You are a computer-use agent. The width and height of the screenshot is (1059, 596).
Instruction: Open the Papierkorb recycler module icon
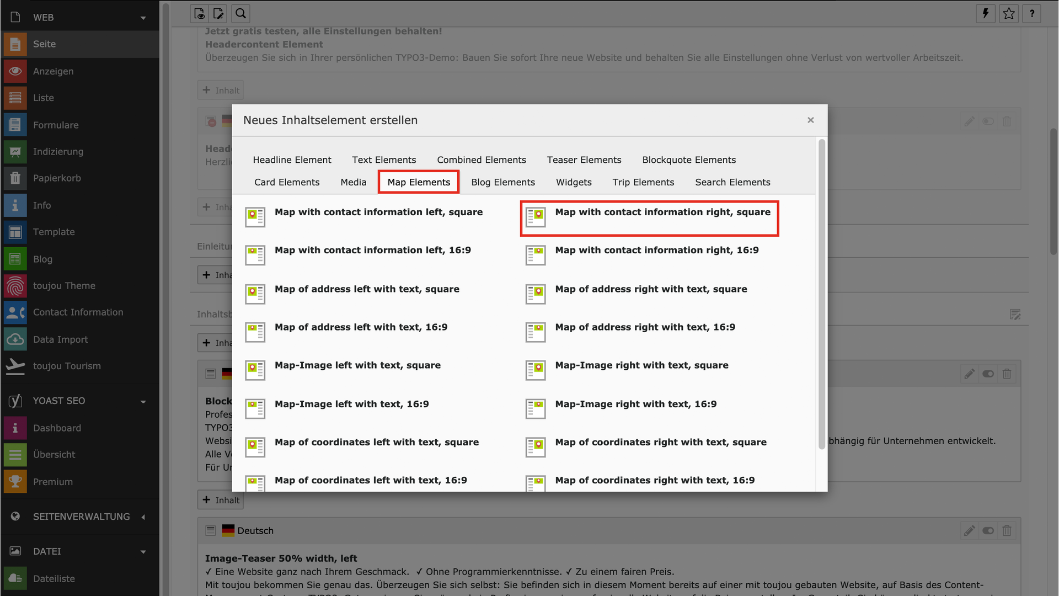(15, 178)
